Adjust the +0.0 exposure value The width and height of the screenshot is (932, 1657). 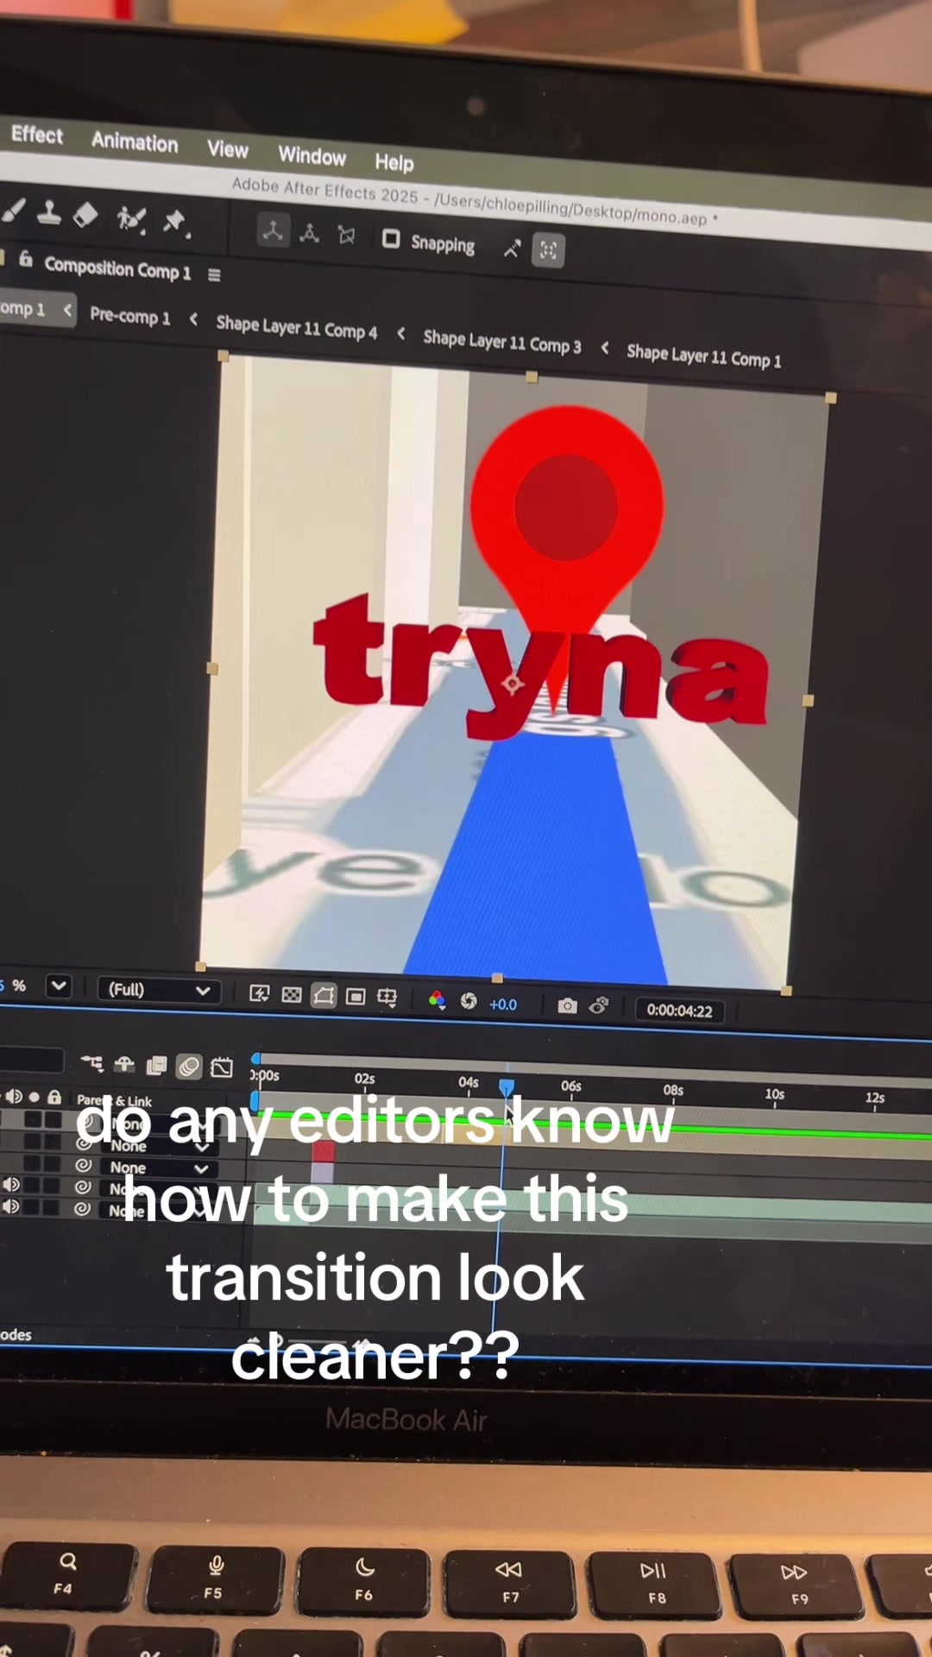[x=503, y=1004]
